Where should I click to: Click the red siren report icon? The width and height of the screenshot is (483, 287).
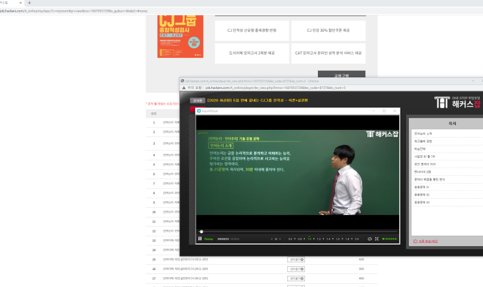pos(415,241)
